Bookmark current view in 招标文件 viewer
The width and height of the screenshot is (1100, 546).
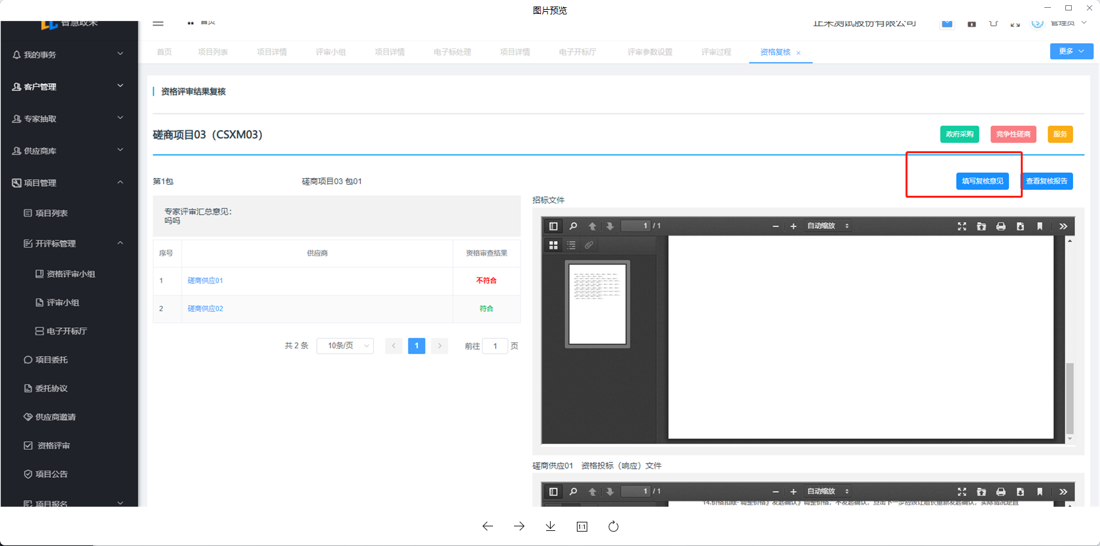click(x=1040, y=226)
